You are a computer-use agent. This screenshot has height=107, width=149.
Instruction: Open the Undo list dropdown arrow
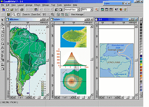click(45, 9)
